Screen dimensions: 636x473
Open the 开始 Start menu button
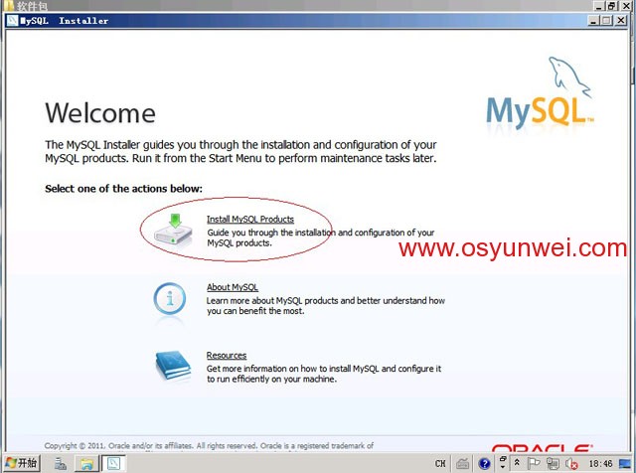tap(22, 463)
